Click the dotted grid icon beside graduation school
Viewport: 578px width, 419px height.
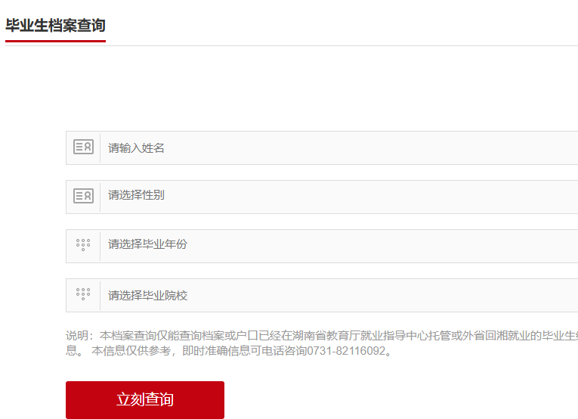83,294
